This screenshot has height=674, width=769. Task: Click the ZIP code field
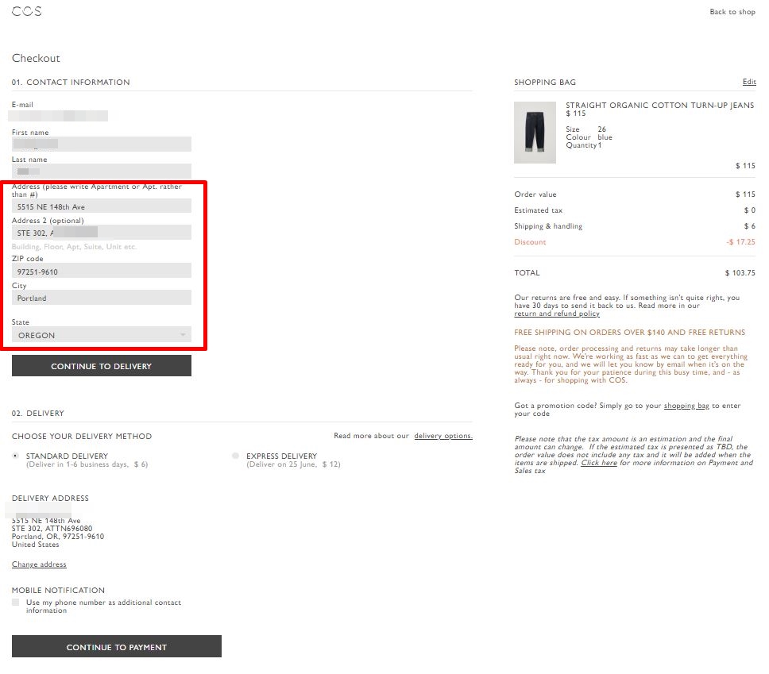point(102,271)
